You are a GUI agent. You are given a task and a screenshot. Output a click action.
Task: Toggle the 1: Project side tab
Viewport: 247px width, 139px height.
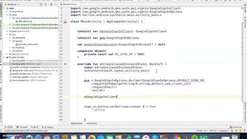(x=1, y=9)
